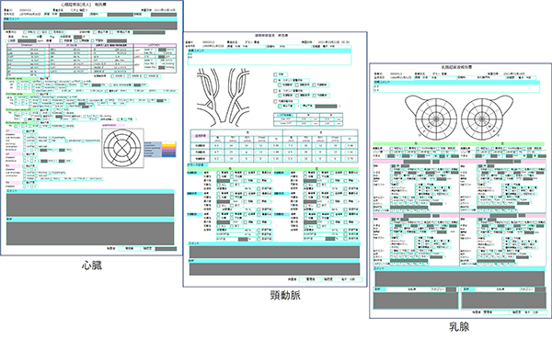Viewport: 552px width, 339px height.
Task: Click the diagnosis comment box atop the breast report
Action: point(456,88)
